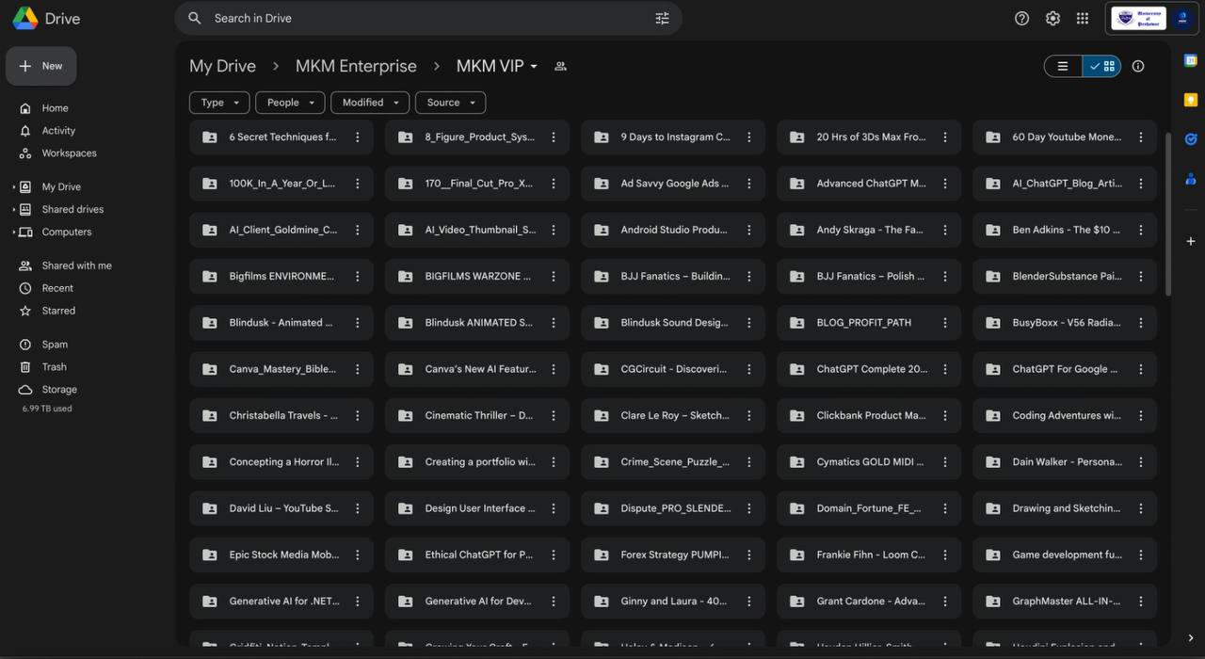1205x659 pixels.
Task: Open More actions for BLOG_PROFIT_PATH folder
Action: [x=945, y=323]
